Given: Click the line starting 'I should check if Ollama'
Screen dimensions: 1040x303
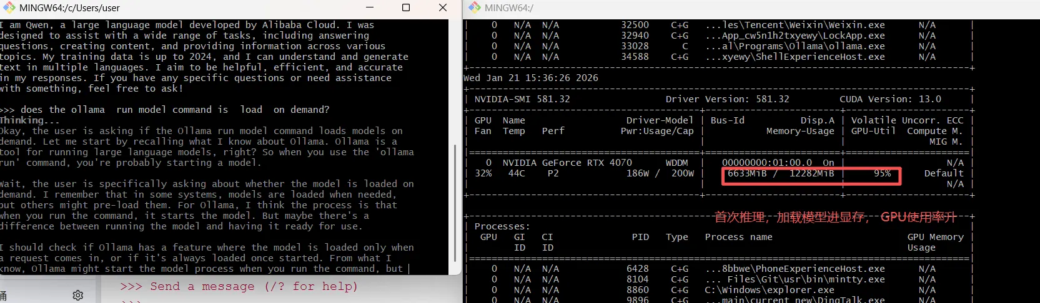Looking at the screenshot, I should (x=207, y=248).
